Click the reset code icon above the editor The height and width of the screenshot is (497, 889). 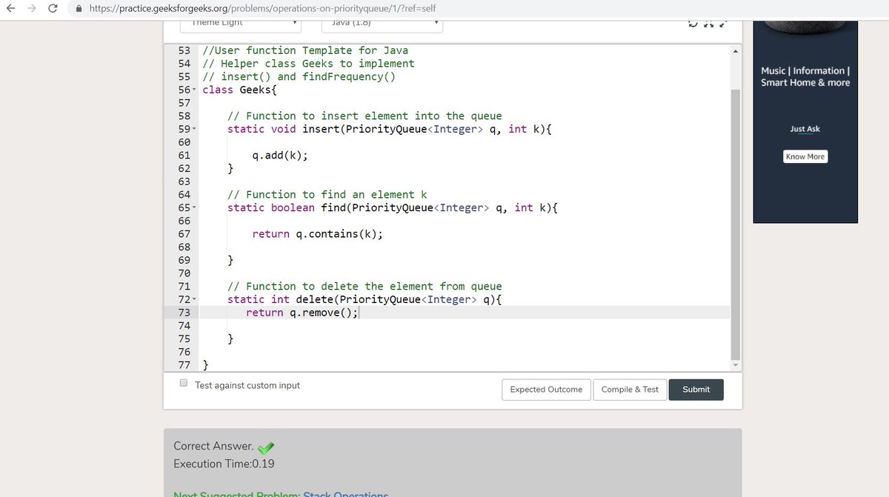click(x=693, y=24)
